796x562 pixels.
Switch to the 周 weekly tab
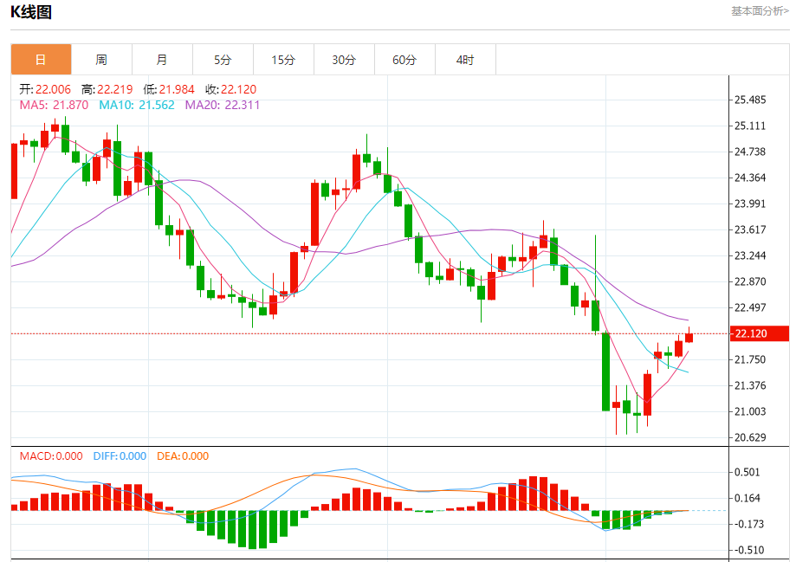click(x=101, y=60)
